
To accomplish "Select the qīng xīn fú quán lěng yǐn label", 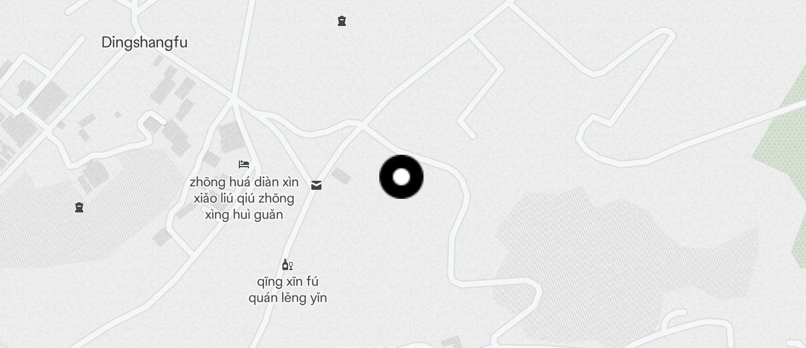I will coord(288,290).
